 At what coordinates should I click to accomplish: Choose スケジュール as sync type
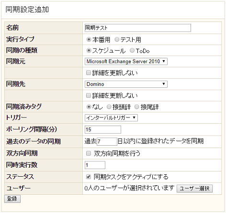coord(89,51)
